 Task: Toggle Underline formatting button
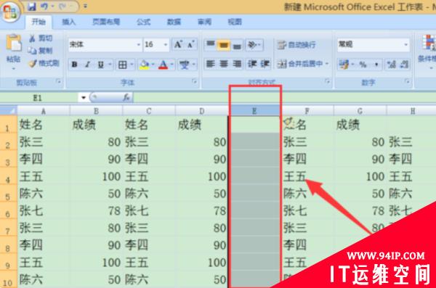pyautogui.click(x=101, y=65)
